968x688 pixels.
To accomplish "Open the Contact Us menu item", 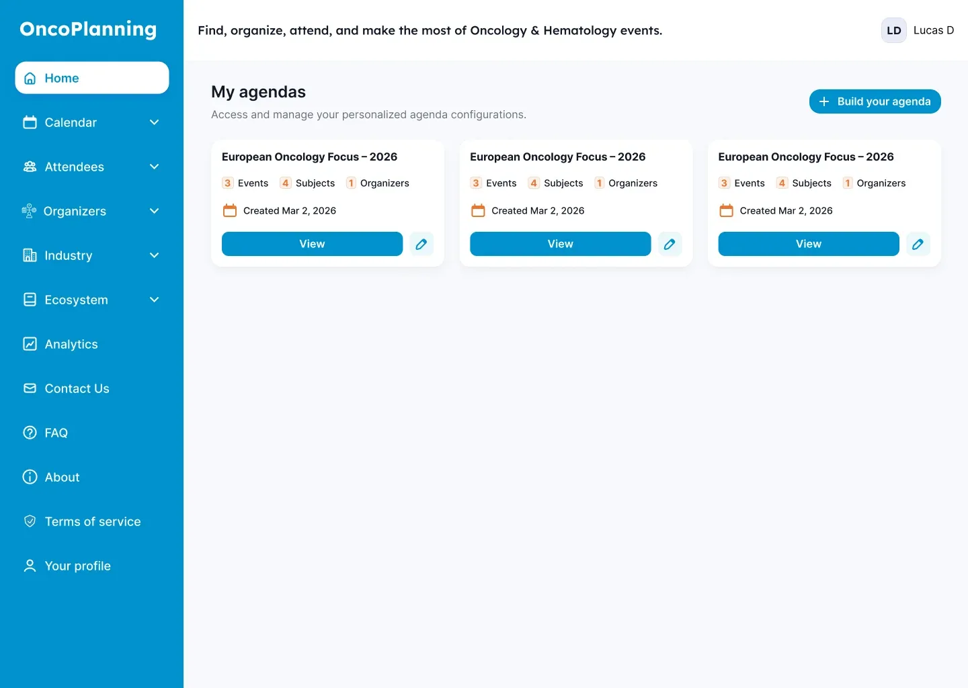I will [x=77, y=388].
